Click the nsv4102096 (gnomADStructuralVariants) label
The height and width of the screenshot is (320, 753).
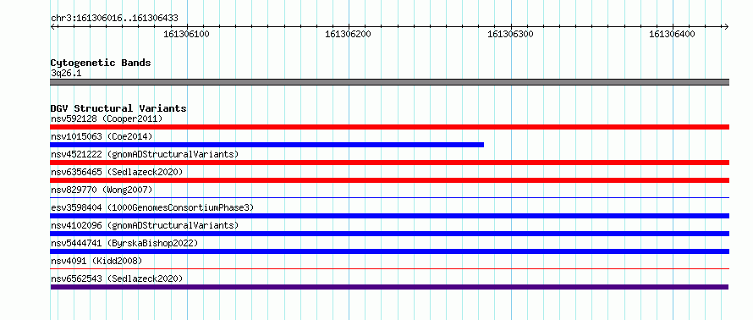pyautogui.click(x=145, y=225)
